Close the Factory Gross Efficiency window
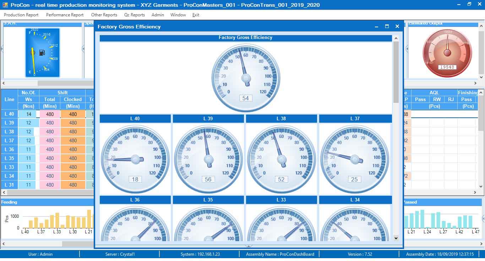Viewport: 485px width, 261px height. tap(397, 27)
